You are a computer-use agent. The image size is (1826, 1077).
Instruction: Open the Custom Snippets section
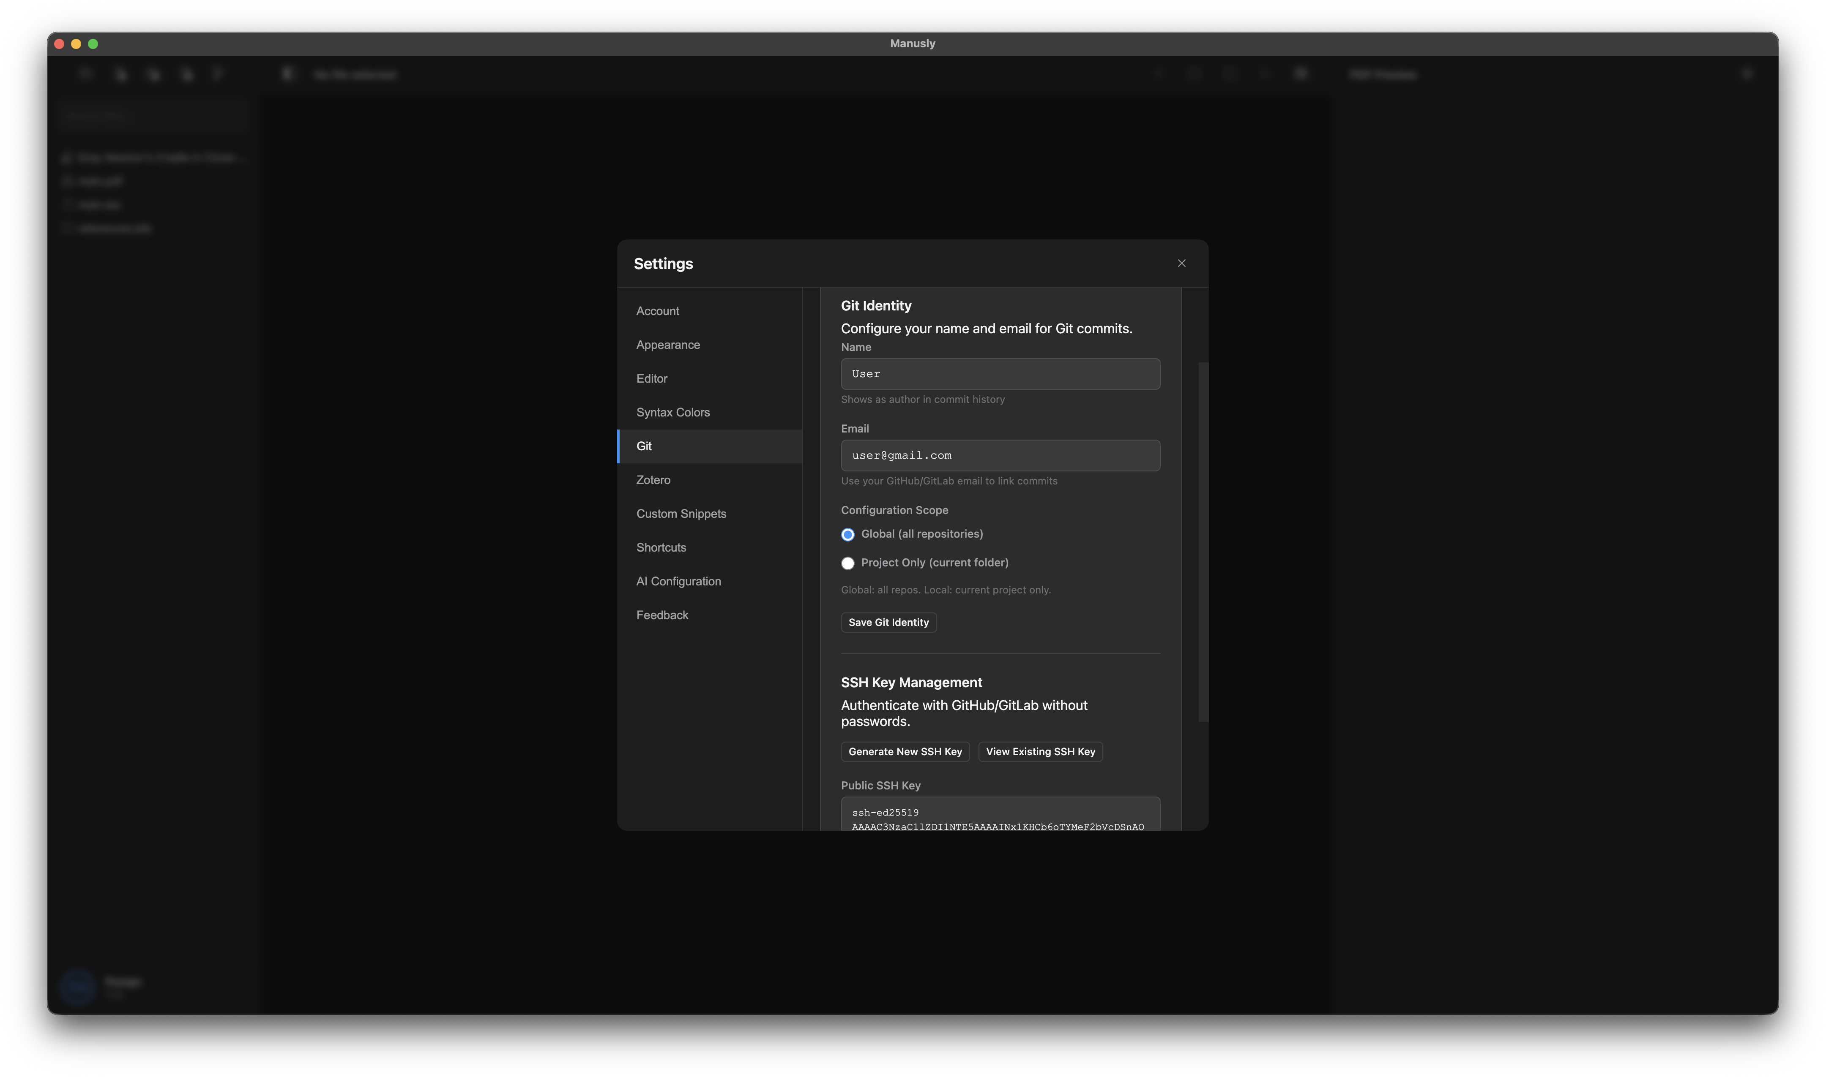[x=681, y=513]
